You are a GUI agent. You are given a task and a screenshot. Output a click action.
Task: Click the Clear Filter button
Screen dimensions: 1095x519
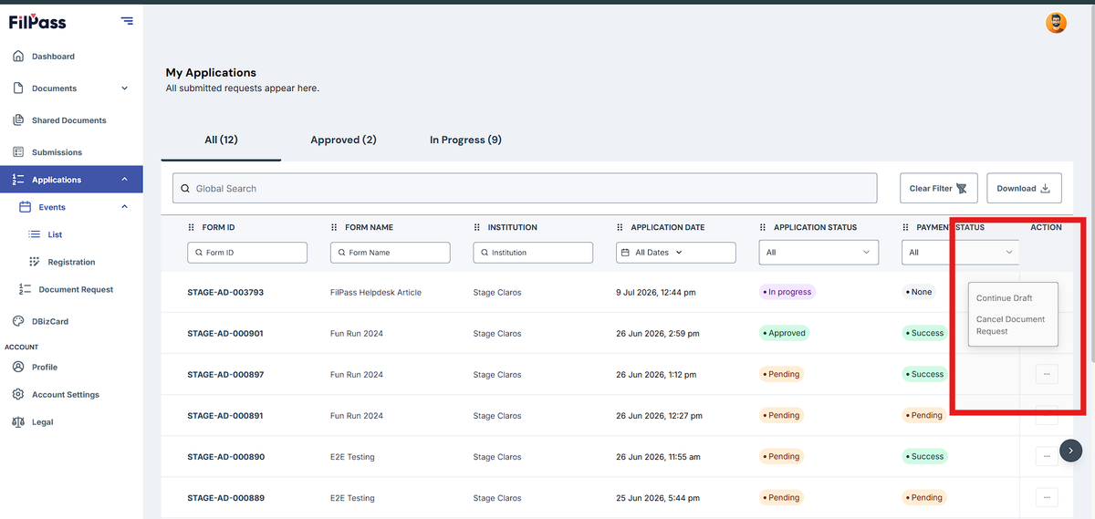[x=939, y=189]
